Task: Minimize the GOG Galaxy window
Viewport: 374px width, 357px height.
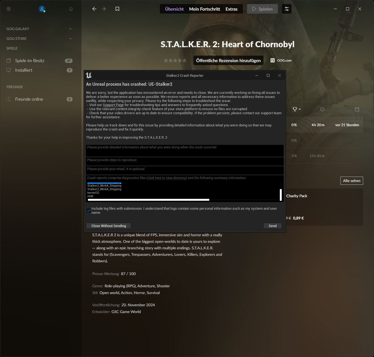Action: click(x=335, y=9)
